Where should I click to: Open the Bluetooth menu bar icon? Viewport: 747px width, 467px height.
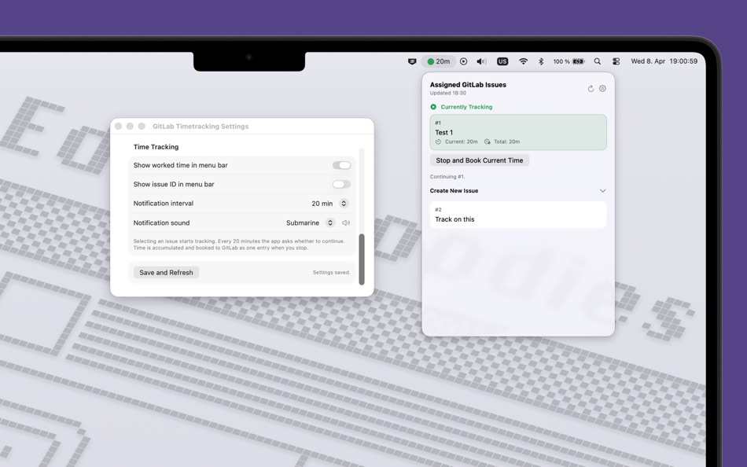click(541, 61)
